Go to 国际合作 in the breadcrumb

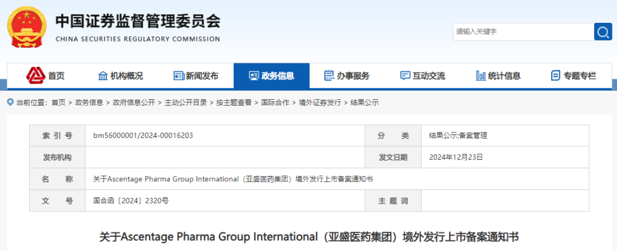click(275, 103)
